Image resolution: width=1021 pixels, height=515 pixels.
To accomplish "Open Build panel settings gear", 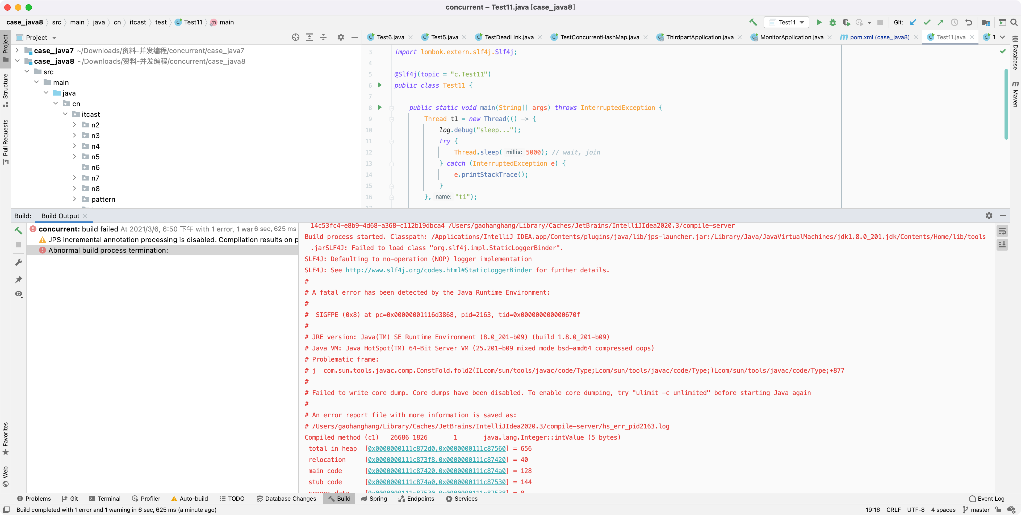I will (989, 216).
